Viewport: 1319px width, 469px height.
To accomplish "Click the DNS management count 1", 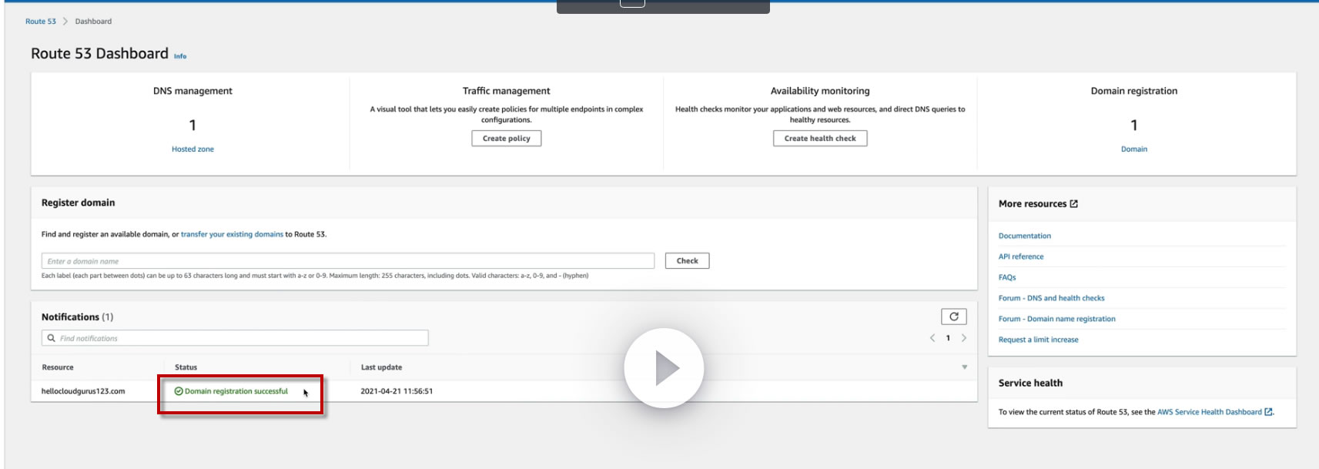I will point(192,125).
